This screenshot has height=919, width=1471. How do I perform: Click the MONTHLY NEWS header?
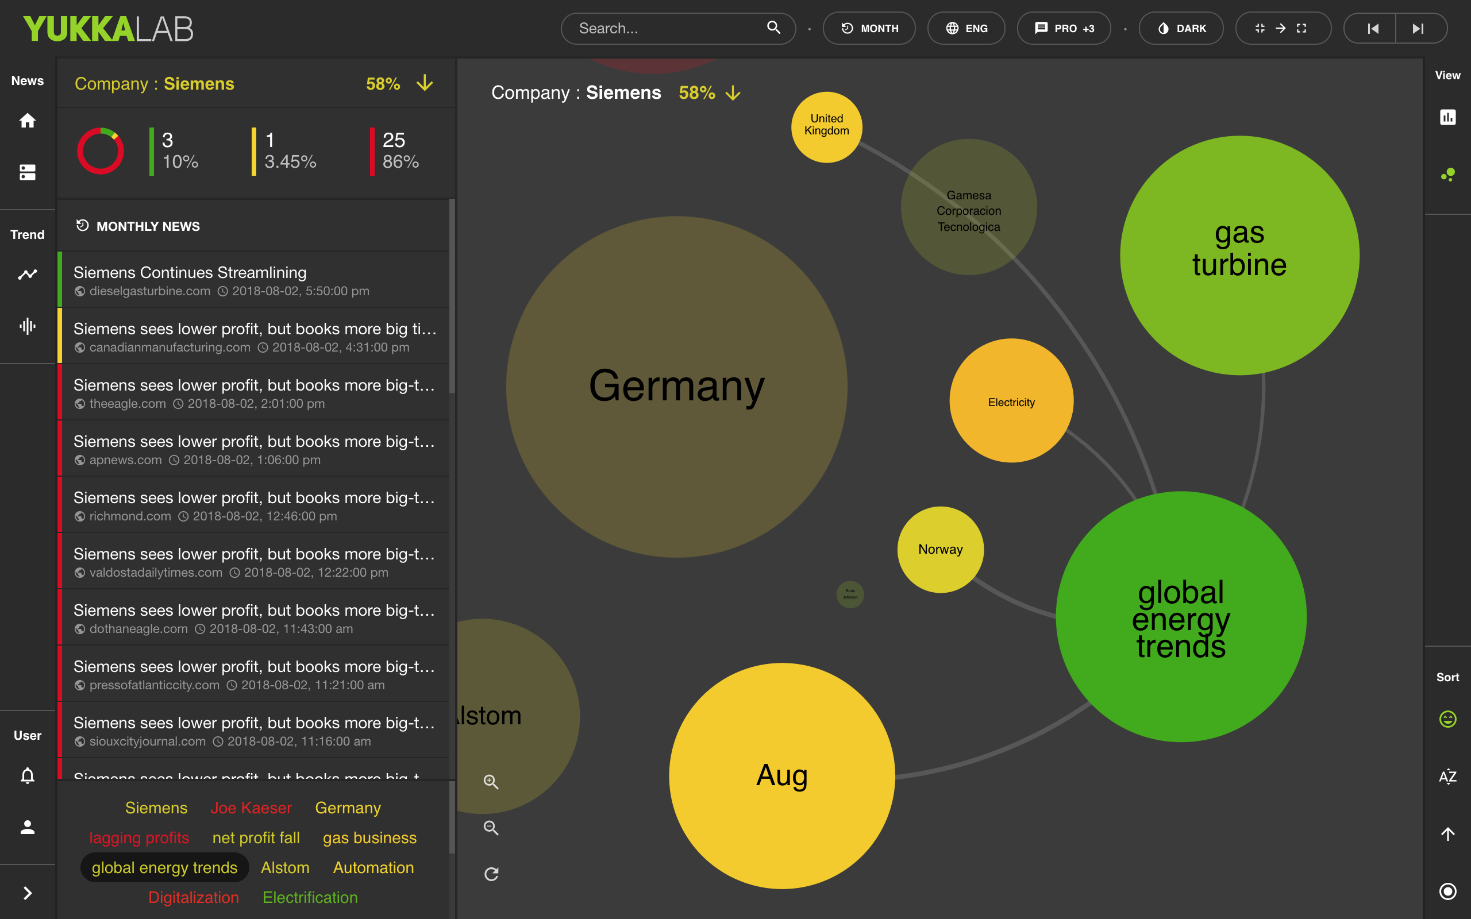(x=148, y=226)
